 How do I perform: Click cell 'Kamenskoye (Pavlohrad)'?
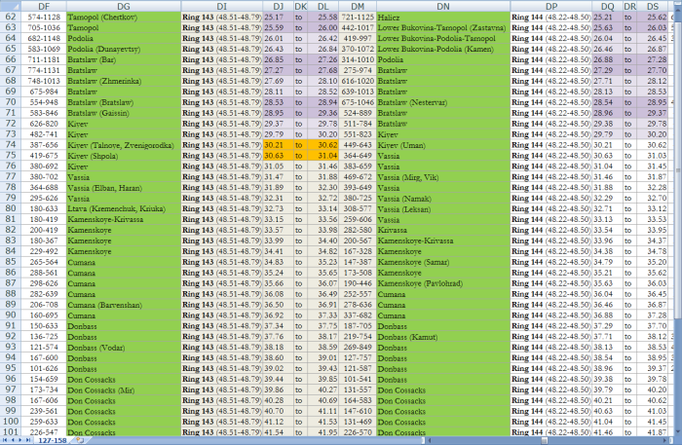pyautogui.click(x=443, y=283)
